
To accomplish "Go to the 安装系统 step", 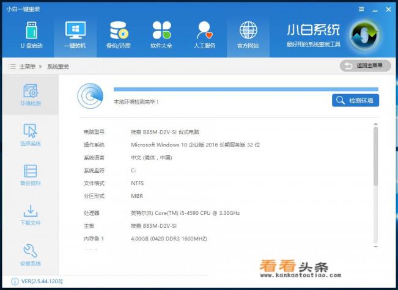I will click(31, 255).
